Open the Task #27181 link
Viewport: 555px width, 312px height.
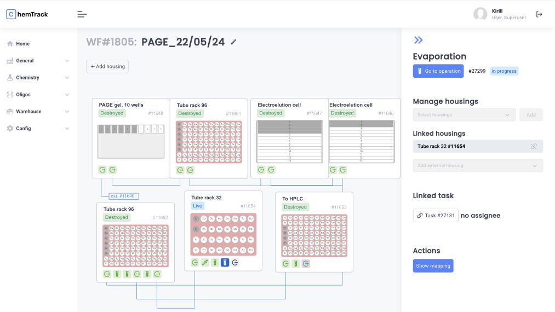click(x=436, y=216)
